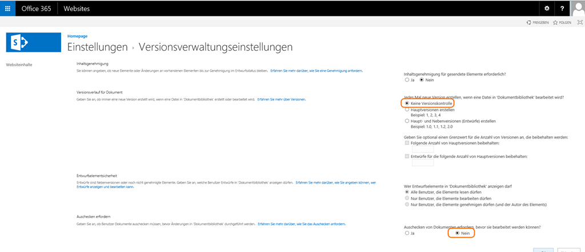Open Websiteinhalte in the left navigation
This screenshot has width=585, height=252.
point(19,64)
